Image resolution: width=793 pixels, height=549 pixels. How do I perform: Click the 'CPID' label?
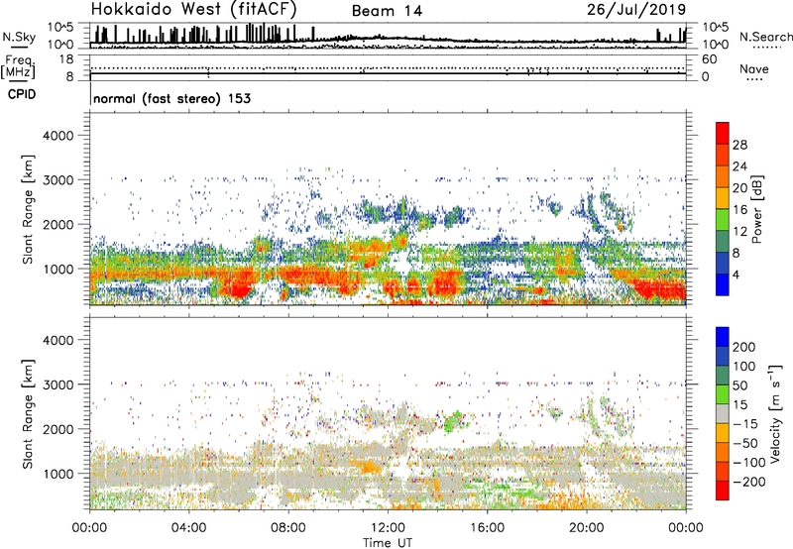pos(21,94)
